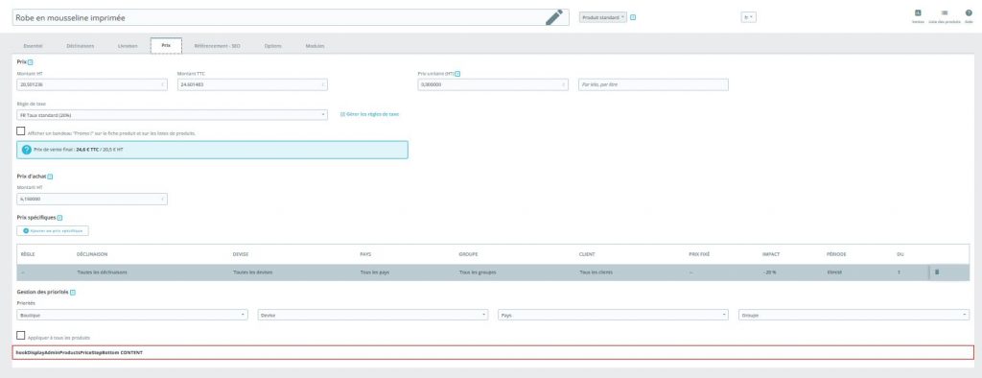Click the 'Toutes les devises' cell

[252, 272]
